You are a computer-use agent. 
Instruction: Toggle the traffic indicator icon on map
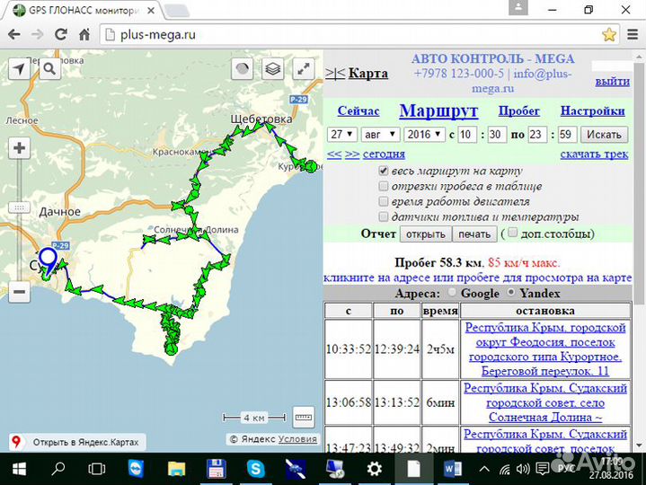(x=243, y=69)
